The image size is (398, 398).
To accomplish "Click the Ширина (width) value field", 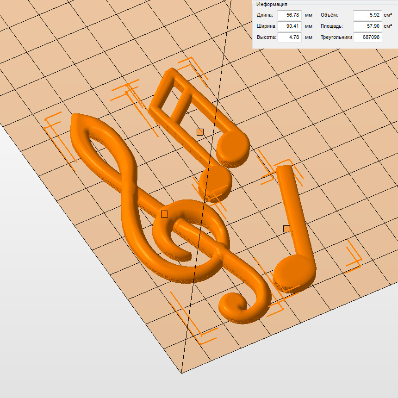I will coord(290,26).
